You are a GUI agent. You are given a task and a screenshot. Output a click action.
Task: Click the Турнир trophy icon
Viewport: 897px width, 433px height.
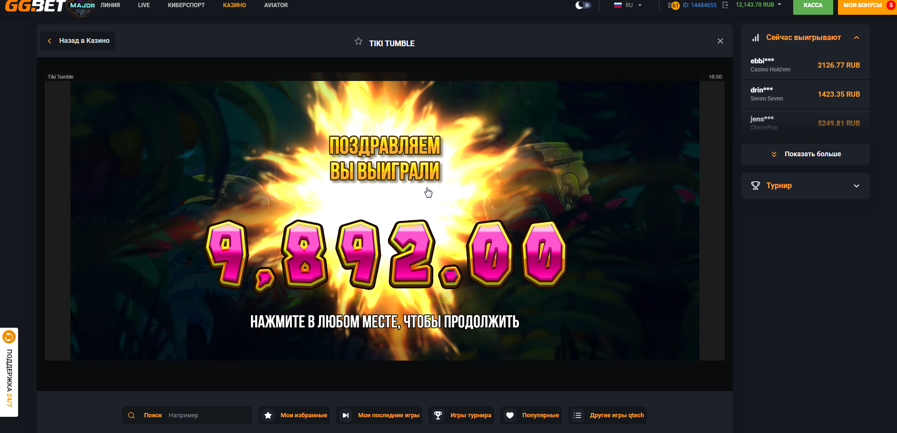coord(756,186)
